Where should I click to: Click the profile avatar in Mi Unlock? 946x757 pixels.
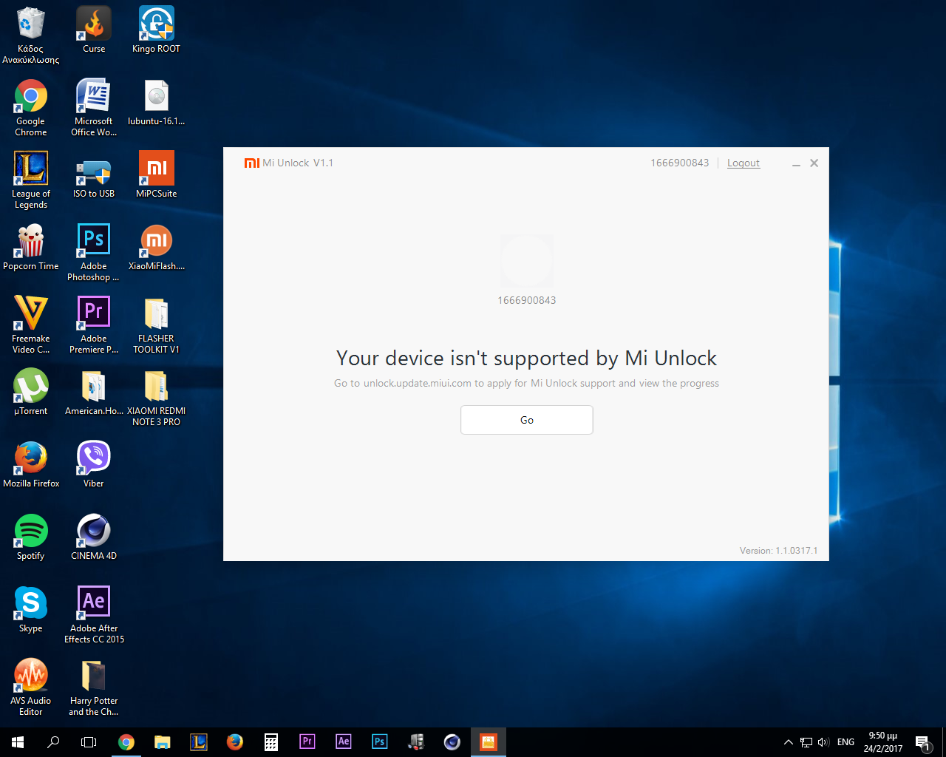coord(526,261)
